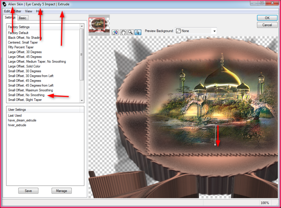Image resolution: width=281 pixels, height=208 pixels.
Task: Click the Manage settings button
Action: (x=61, y=191)
